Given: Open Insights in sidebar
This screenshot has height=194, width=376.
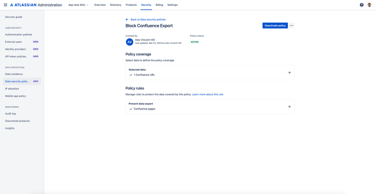Looking at the screenshot, I should click(x=10, y=128).
